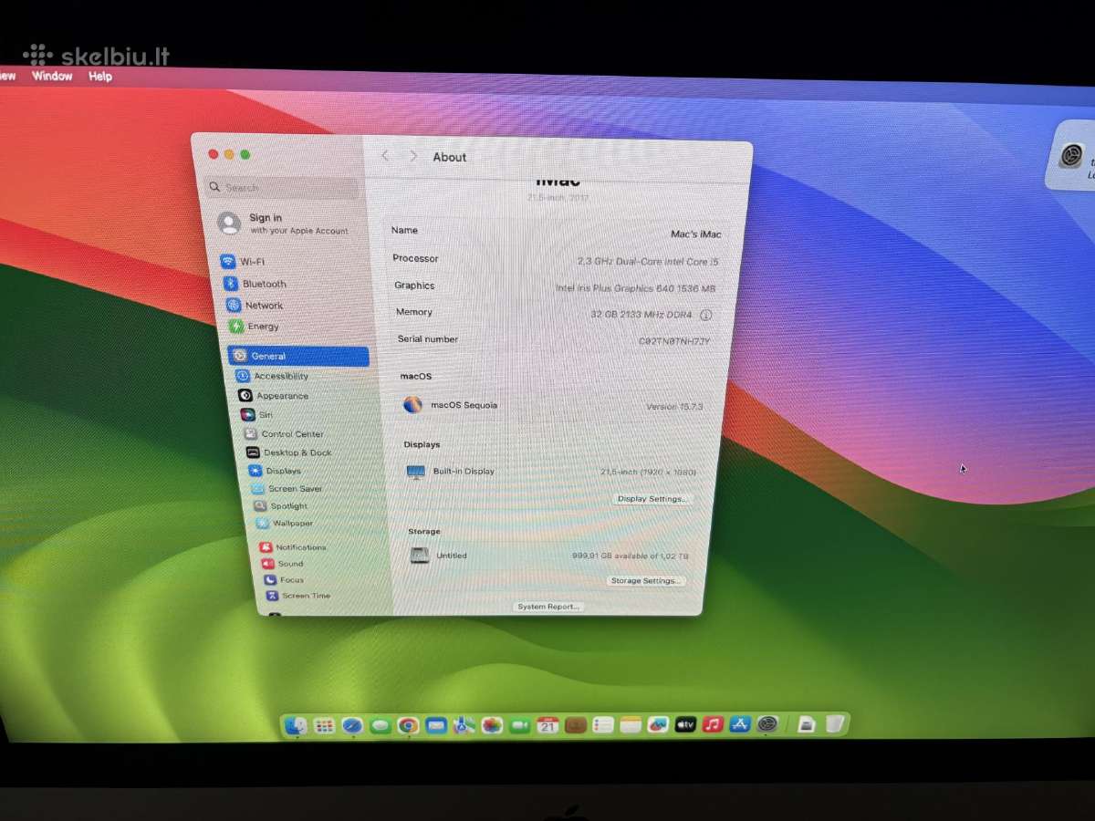The width and height of the screenshot is (1095, 821).
Task: Click the About title in the toolbar
Action: (x=449, y=157)
